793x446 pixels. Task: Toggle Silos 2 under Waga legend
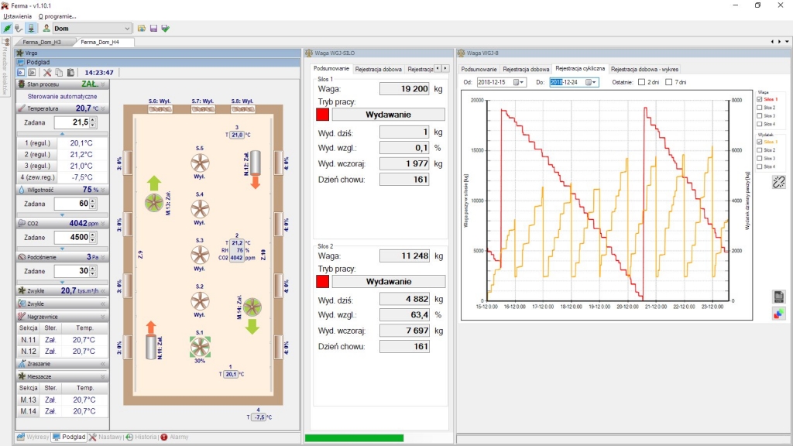[759, 108]
